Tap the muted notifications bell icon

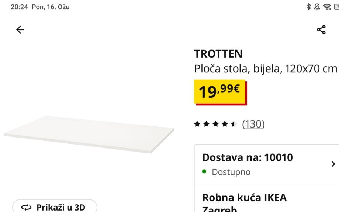coord(317,7)
